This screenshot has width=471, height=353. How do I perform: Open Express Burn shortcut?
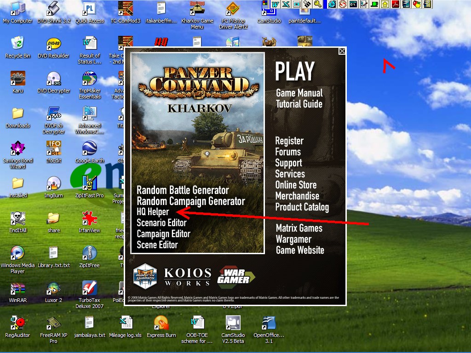coord(161,327)
